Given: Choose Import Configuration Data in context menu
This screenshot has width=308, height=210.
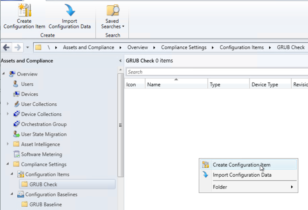Looking at the screenshot, I should tap(242, 175).
